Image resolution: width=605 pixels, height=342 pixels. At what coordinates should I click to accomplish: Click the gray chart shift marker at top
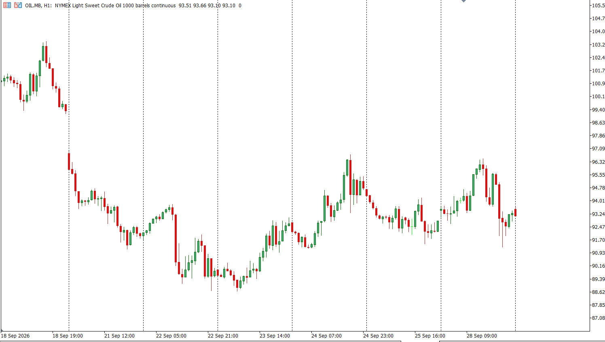tap(463, 1)
